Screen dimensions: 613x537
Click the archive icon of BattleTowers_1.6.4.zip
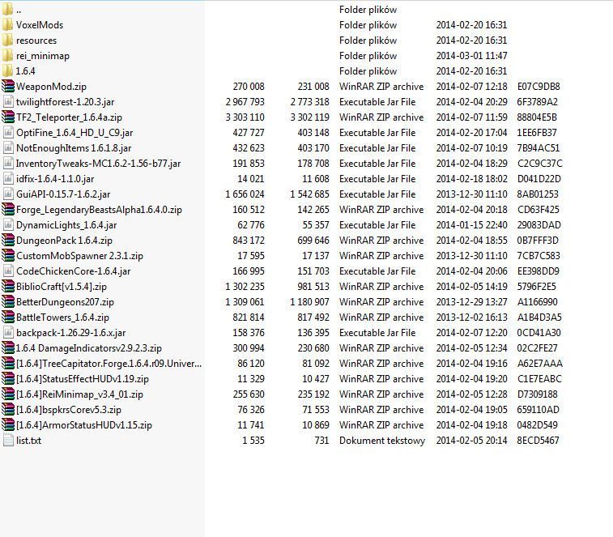8,318
